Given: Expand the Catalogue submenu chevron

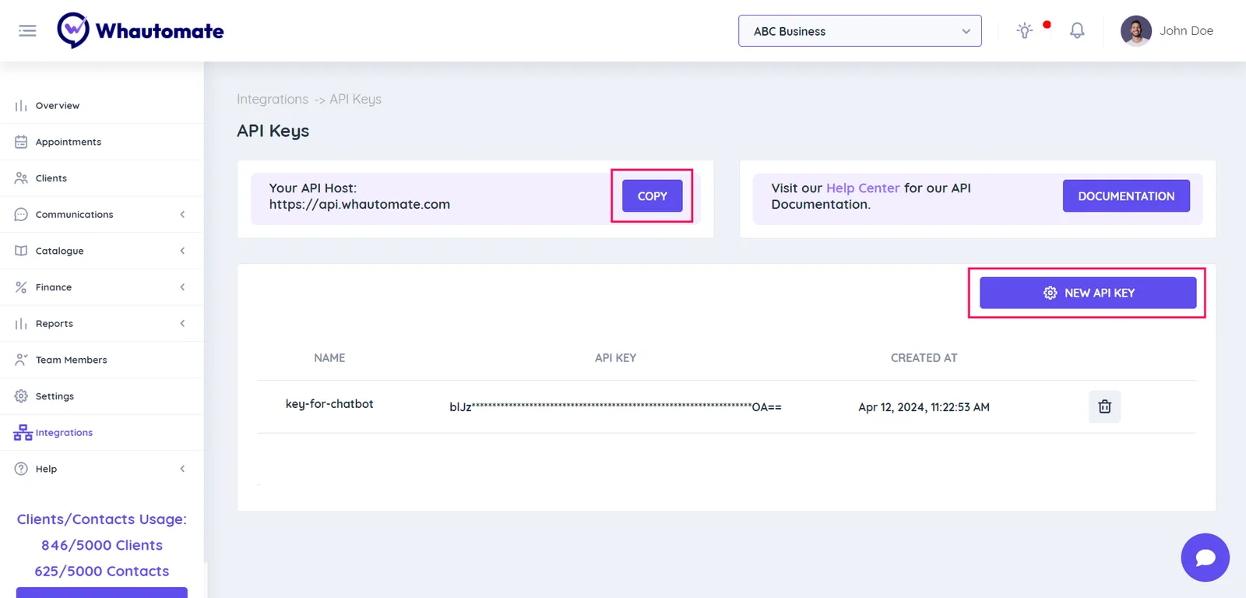Looking at the screenshot, I should (182, 251).
